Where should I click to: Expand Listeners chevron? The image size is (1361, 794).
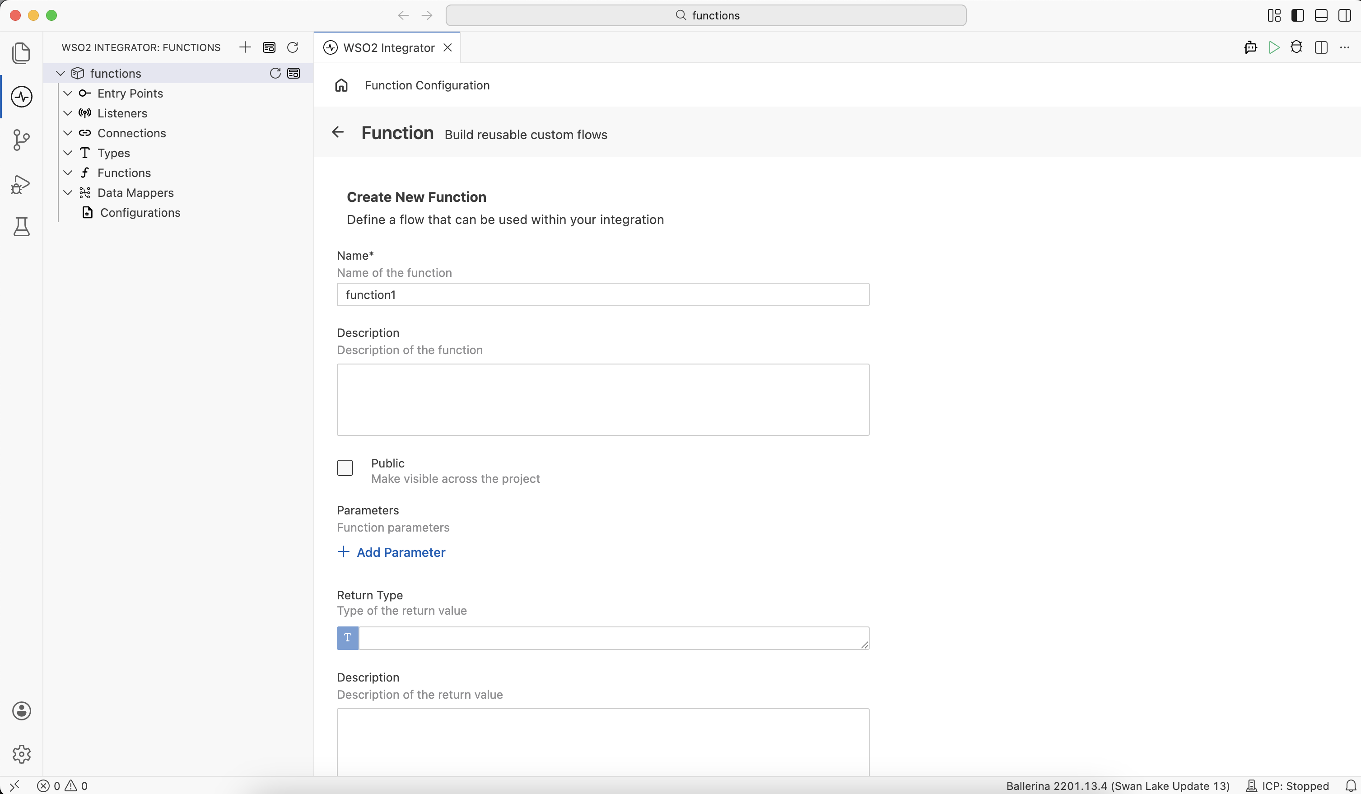pos(68,113)
